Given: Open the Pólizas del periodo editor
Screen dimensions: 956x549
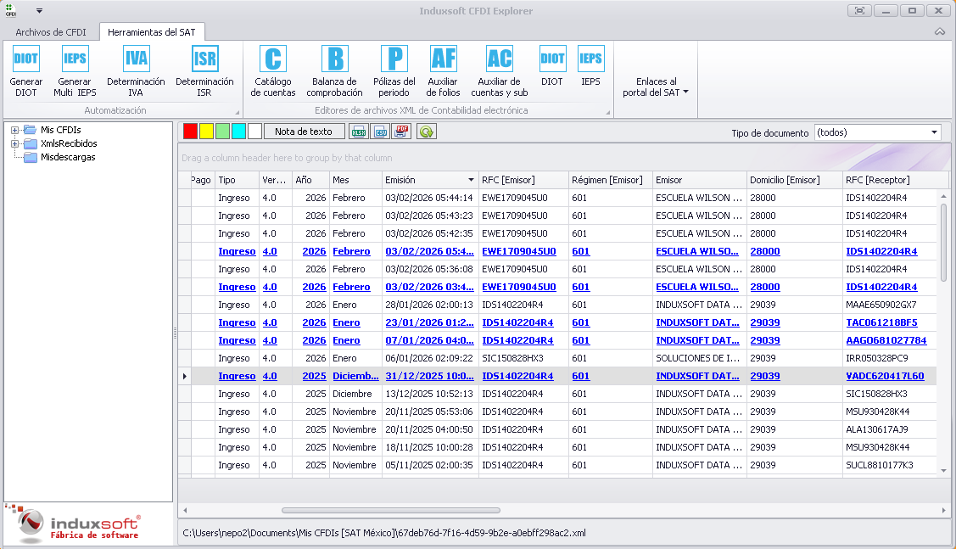Looking at the screenshot, I should coord(394,59).
